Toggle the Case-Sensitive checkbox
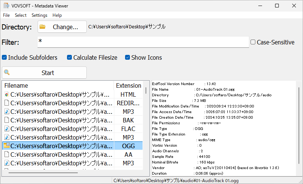Viewport: 303px width, 184px height. click(253, 42)
